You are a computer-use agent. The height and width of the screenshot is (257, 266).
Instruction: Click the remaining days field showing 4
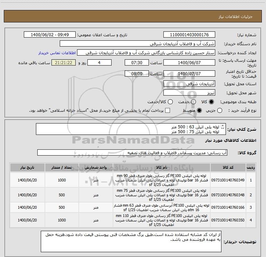pyautogui.click(x=99, y=63)
